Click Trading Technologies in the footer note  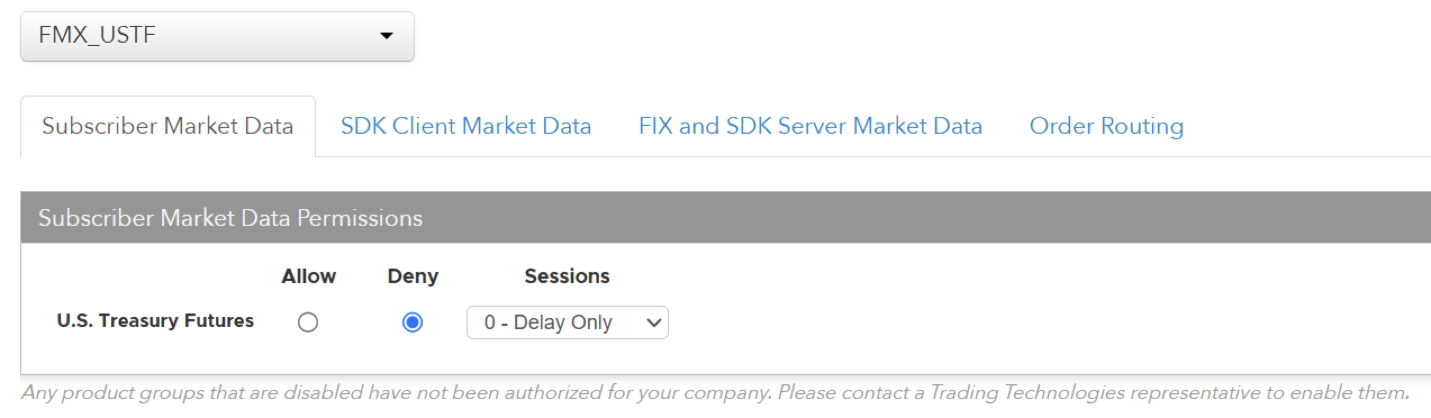point(1028,392)
